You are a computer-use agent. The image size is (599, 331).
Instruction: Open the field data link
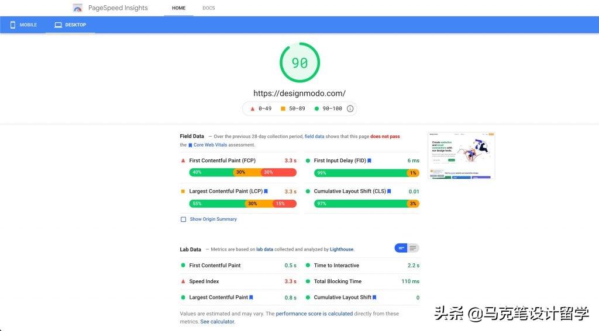[314, 137]
